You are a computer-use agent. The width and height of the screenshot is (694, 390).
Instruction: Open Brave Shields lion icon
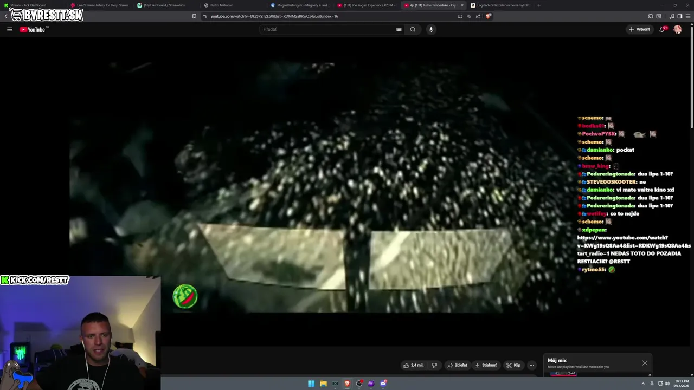point(488,16)
